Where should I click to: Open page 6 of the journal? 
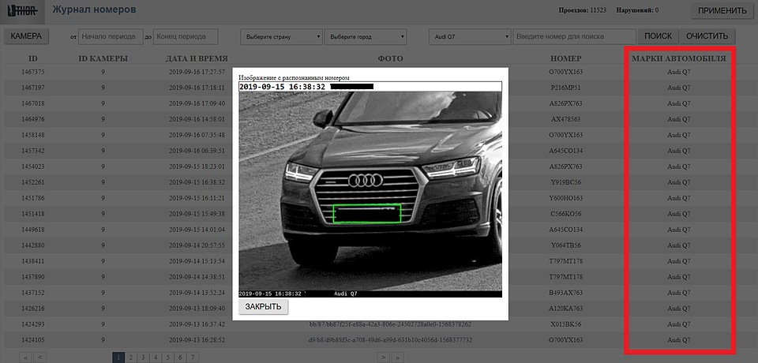pos(180,357)
